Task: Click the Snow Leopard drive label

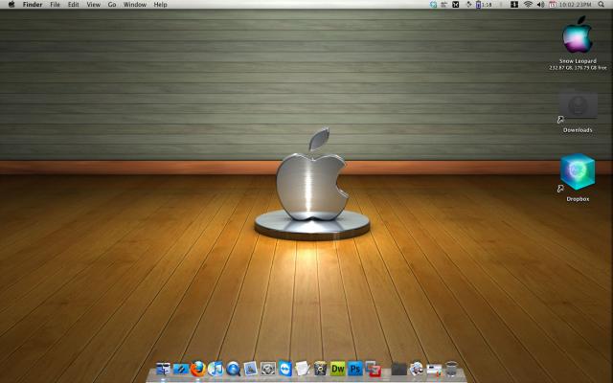Action: (578, 61)
